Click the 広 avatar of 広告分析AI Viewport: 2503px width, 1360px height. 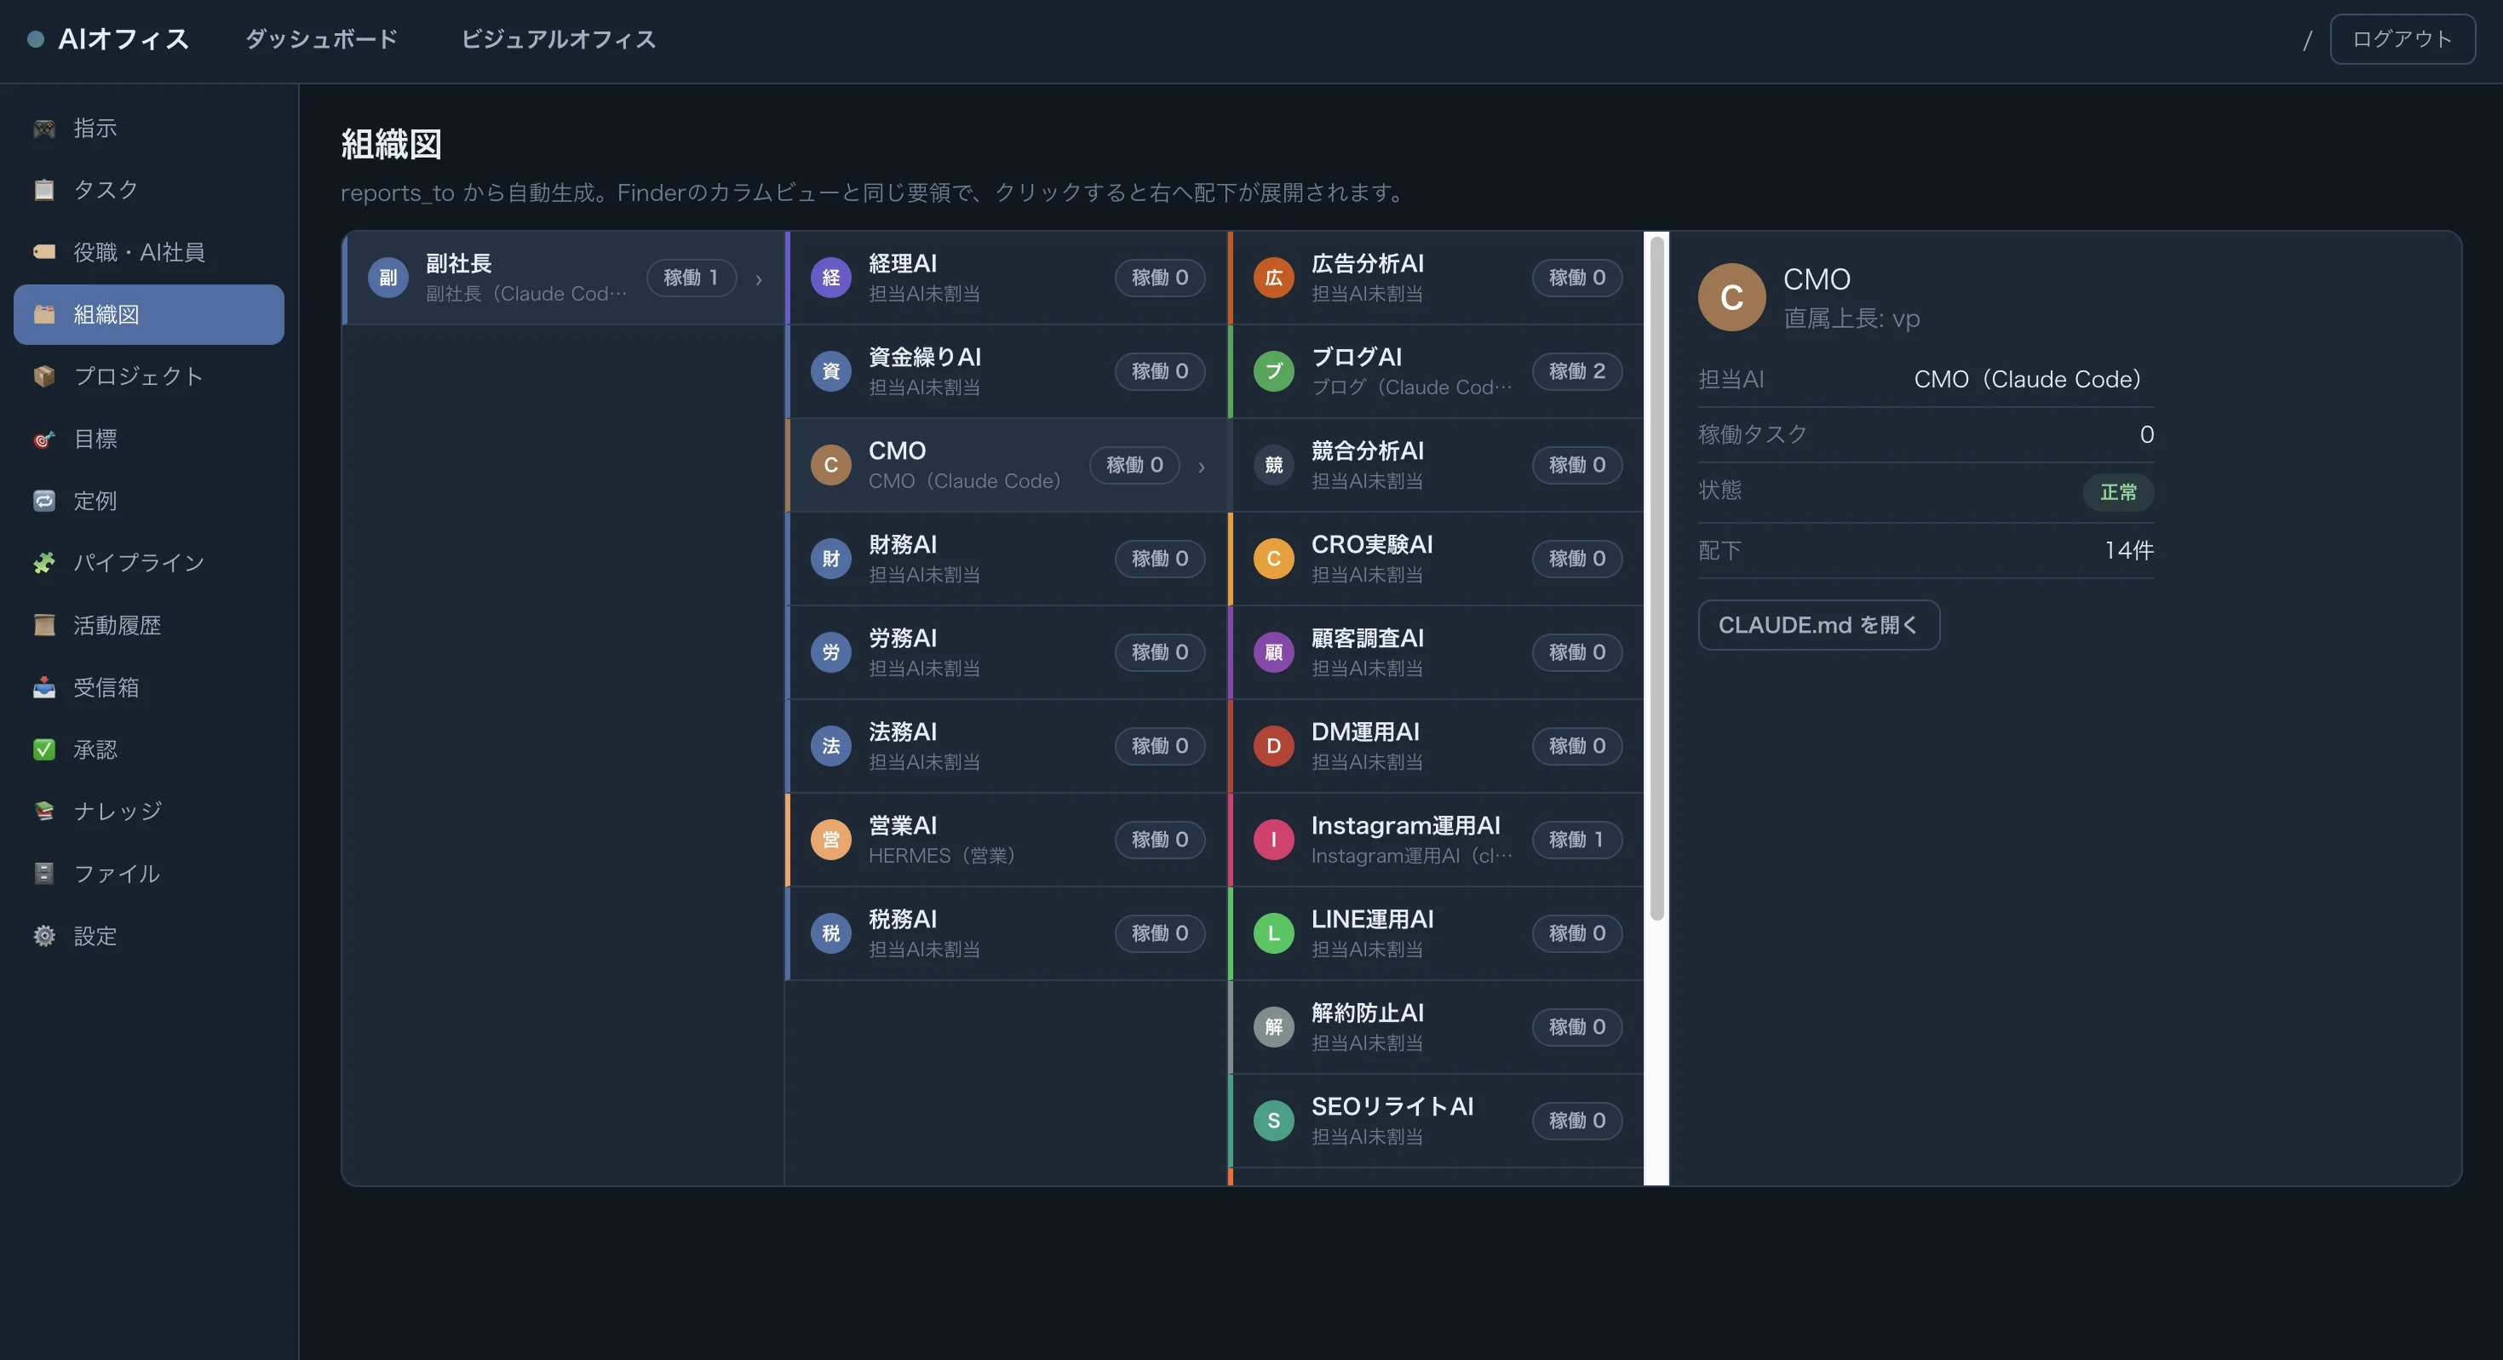click(1274, 278)
